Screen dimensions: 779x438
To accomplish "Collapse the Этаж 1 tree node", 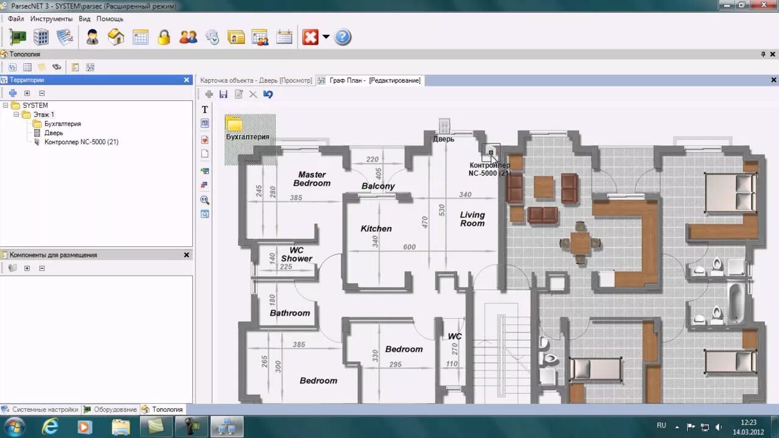I will (x=16, y=114).
